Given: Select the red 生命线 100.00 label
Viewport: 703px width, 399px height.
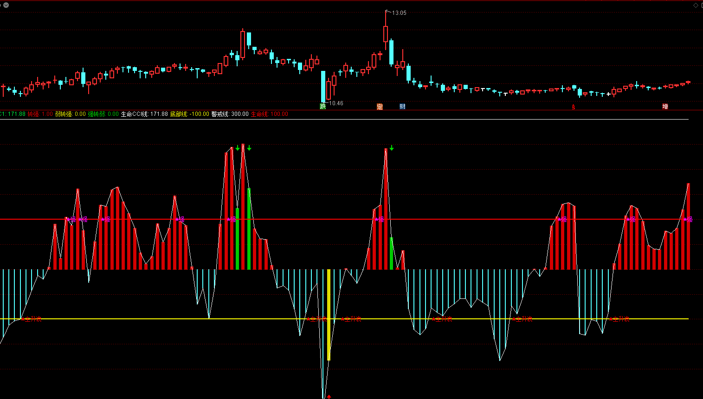Looking at the screenshot, I should tap(269, 114).
